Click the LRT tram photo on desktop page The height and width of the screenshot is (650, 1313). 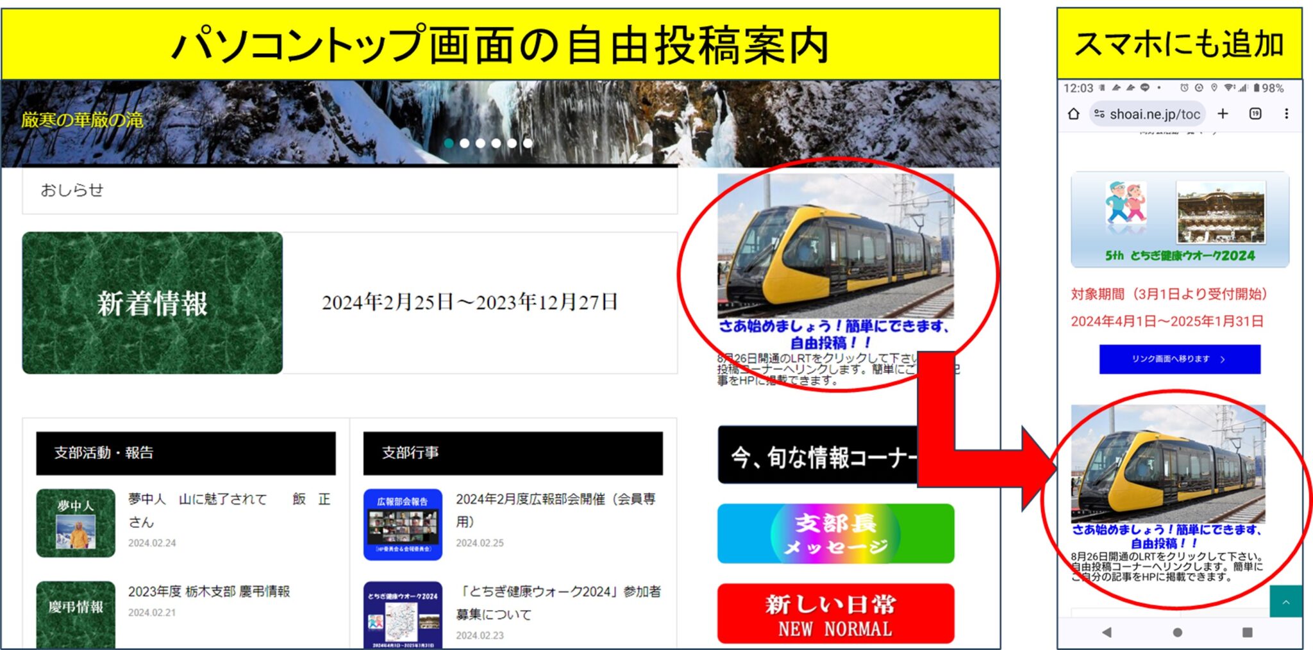(x=835, y=246)
